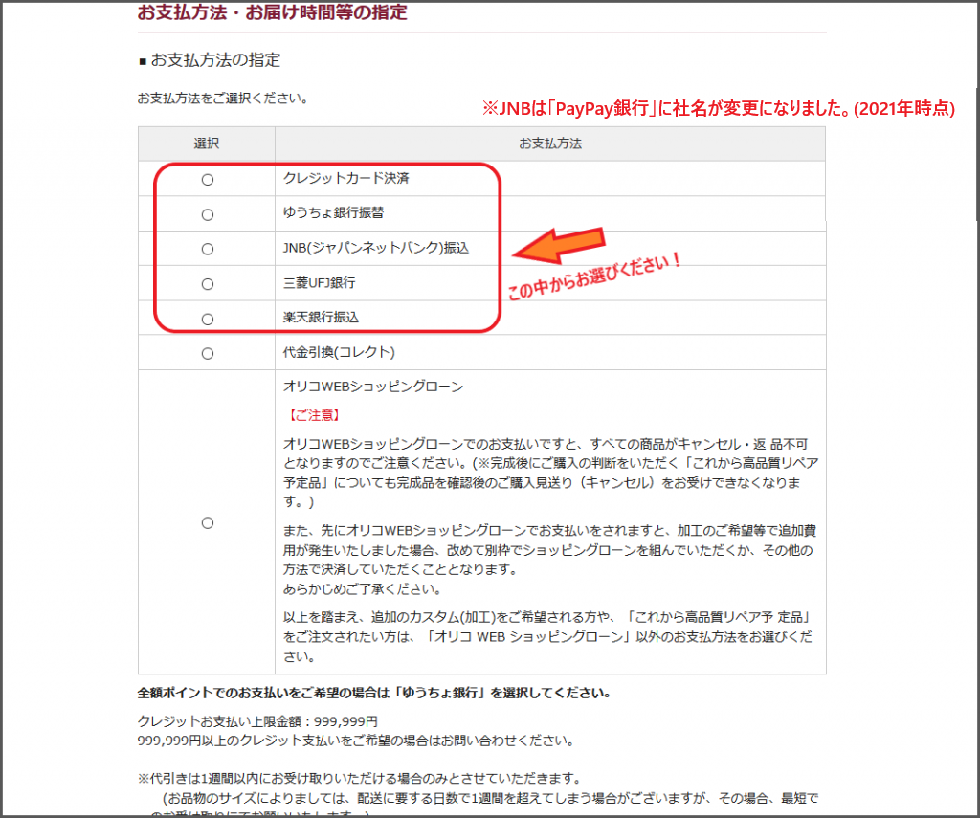
Task: Select the ゆうちょ銀行振替 radio button
Action: point(208,215)
